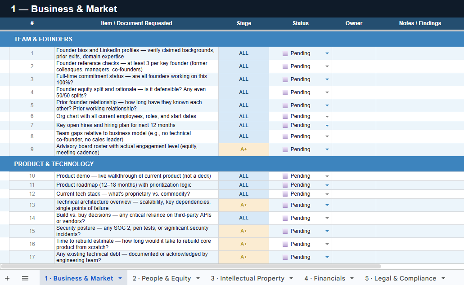
Task: Select Time to rebuild estimate item cell
Action: 137,244
